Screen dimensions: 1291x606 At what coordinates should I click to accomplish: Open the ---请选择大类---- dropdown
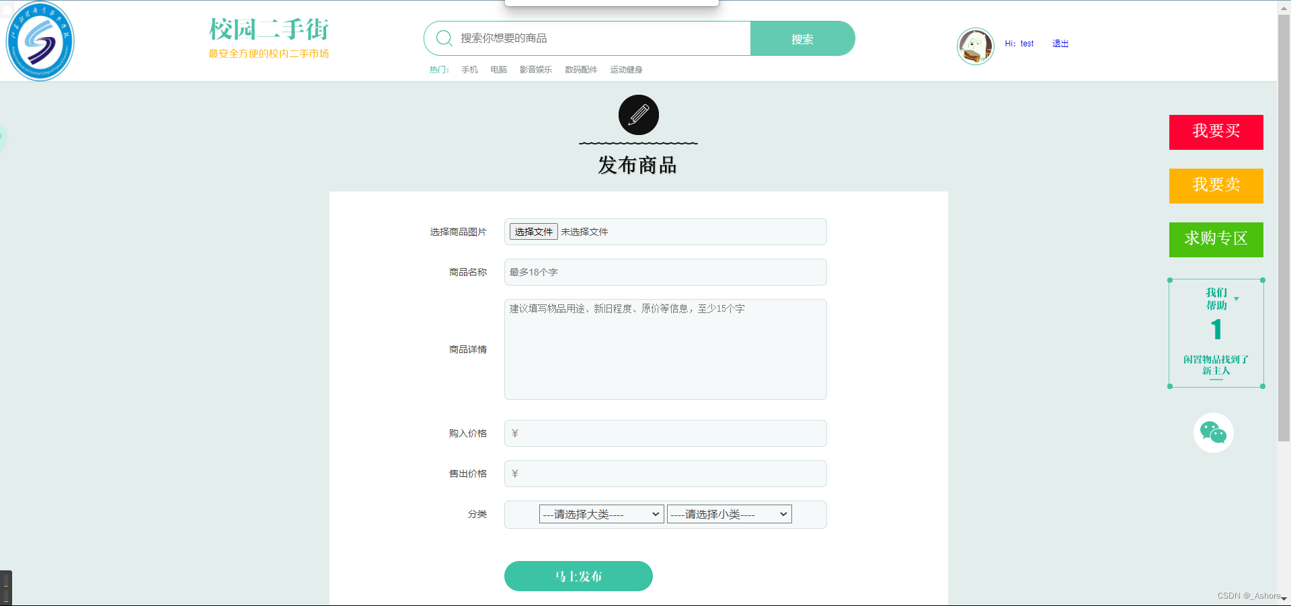[x=600, y=513]
